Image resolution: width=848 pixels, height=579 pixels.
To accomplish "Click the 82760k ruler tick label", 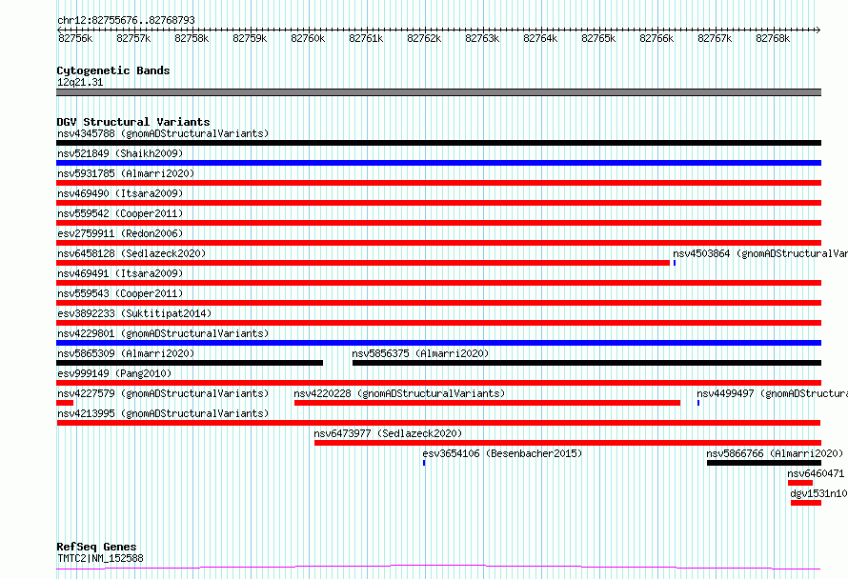I will pos(308,38).
